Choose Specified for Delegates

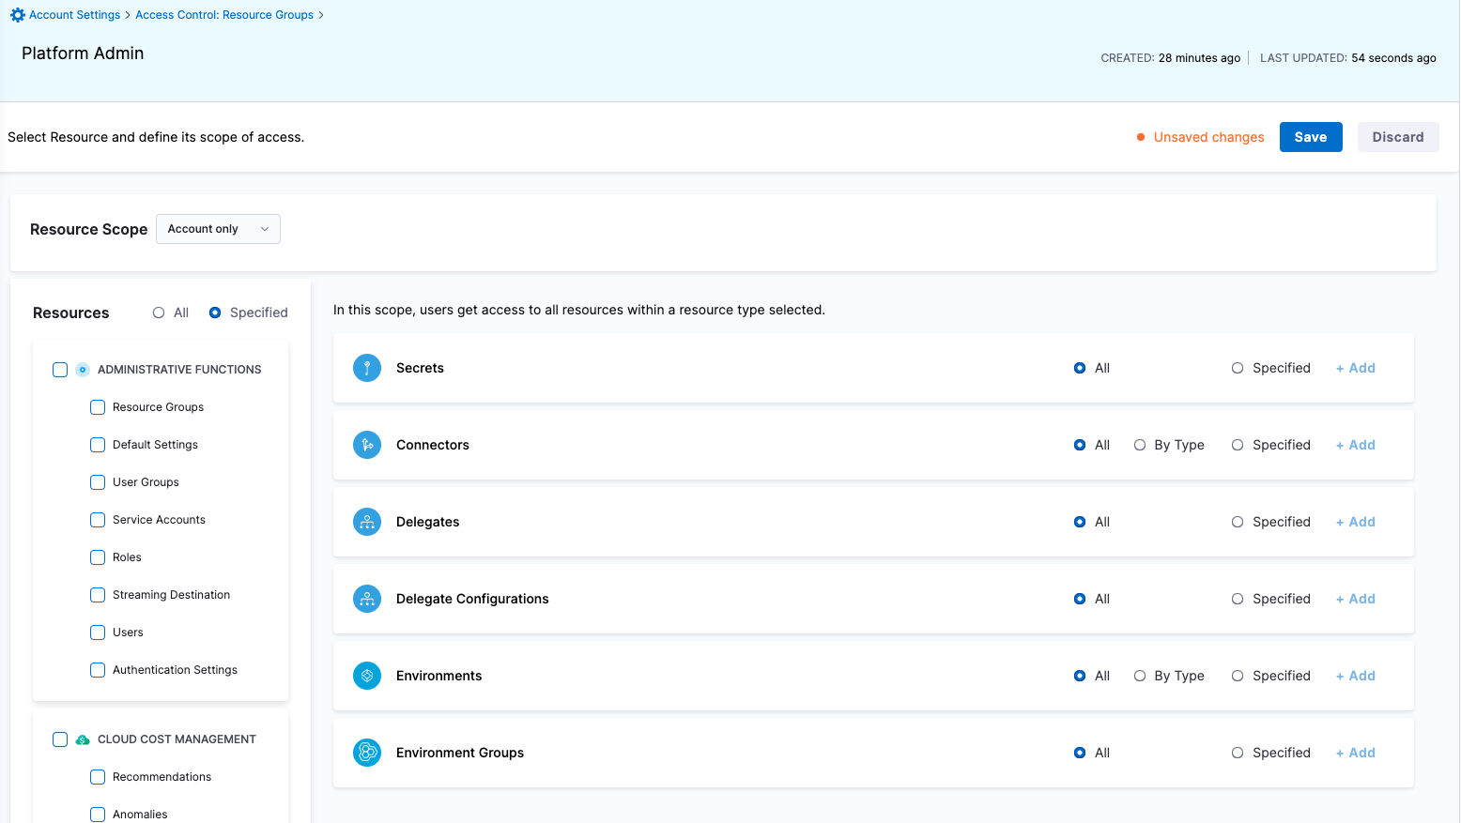click(x=1238, y=522)
